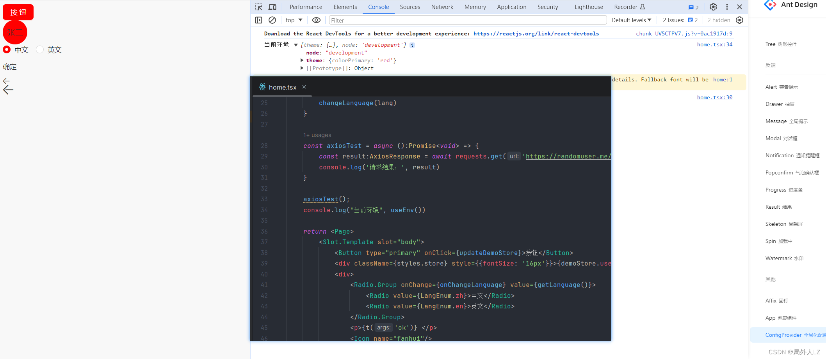Open the Security tab
This screenshot has width=826, height=359.
pyautogui.click(x=548, y=7)
